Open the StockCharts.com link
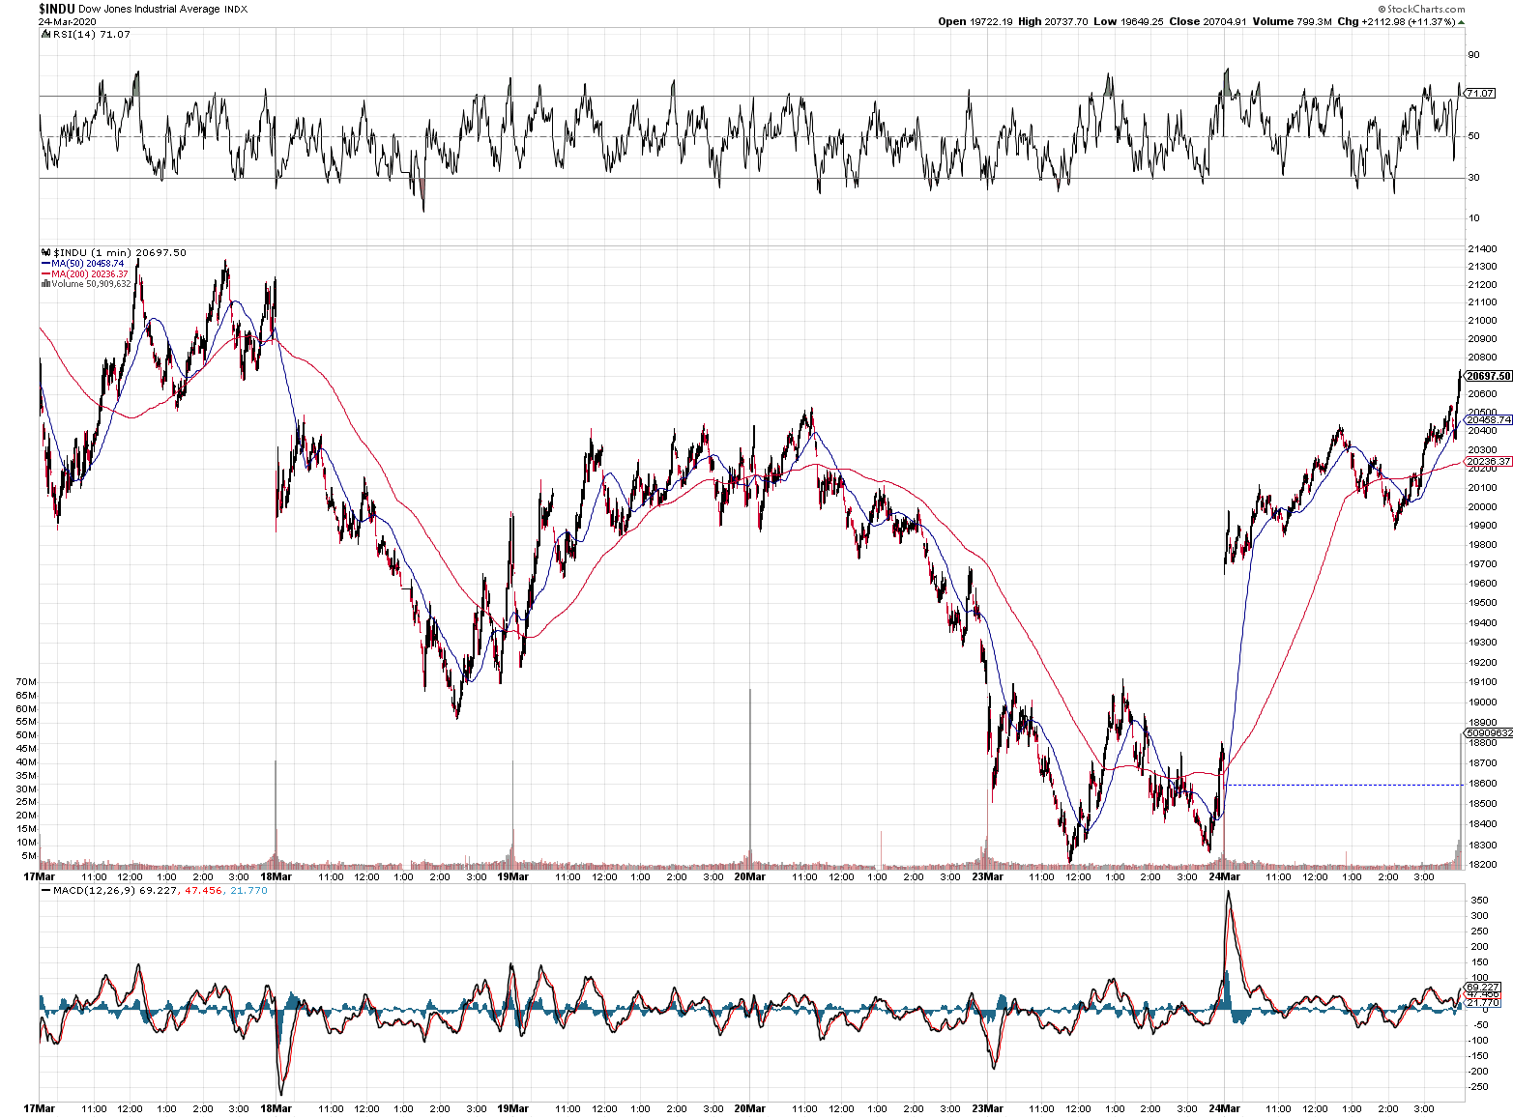This screenshot has height=1118, width=1513. tap(1426, 9)
